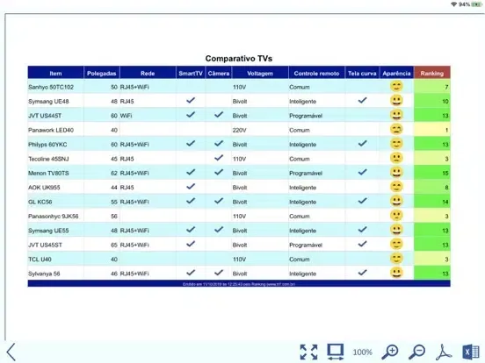Click the magnifier with plus to zoom in
Image resolution: width=485 pixels, height=363 pixels.
pos(390,352)
